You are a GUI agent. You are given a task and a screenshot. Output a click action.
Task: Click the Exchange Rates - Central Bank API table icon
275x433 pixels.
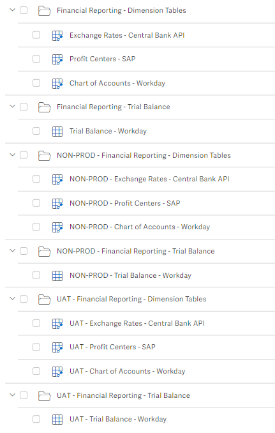[x=57, y=35]
